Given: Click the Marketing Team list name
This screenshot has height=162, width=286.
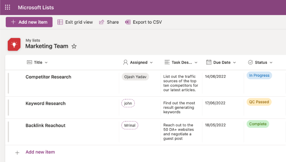Looking at the screenshot, I should pos(47,46).
